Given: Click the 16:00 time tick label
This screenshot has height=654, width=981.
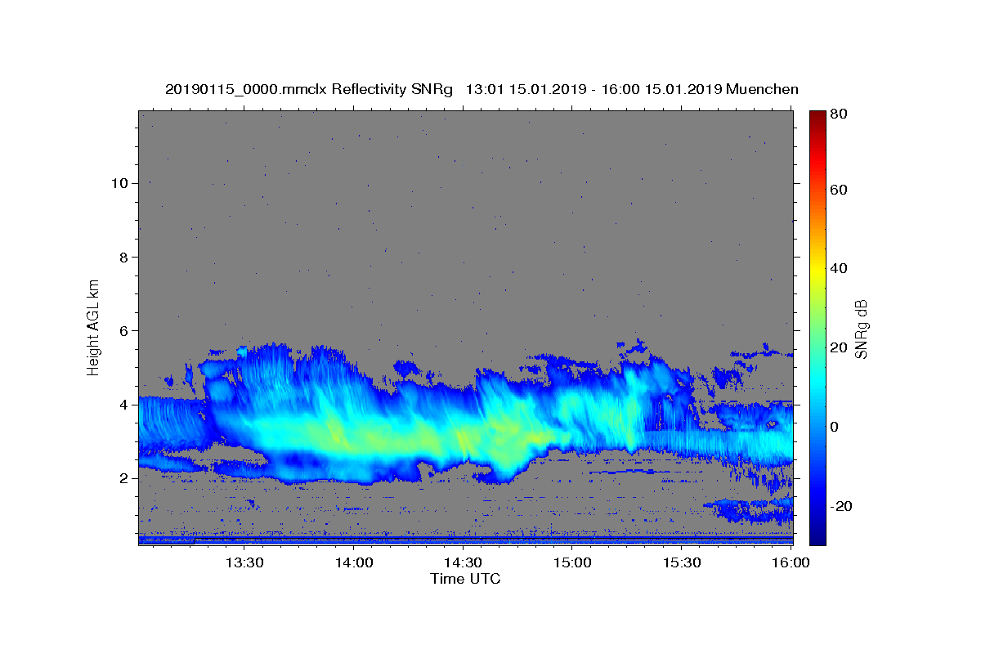Looking at the screenshot, I should pos(791,562).
